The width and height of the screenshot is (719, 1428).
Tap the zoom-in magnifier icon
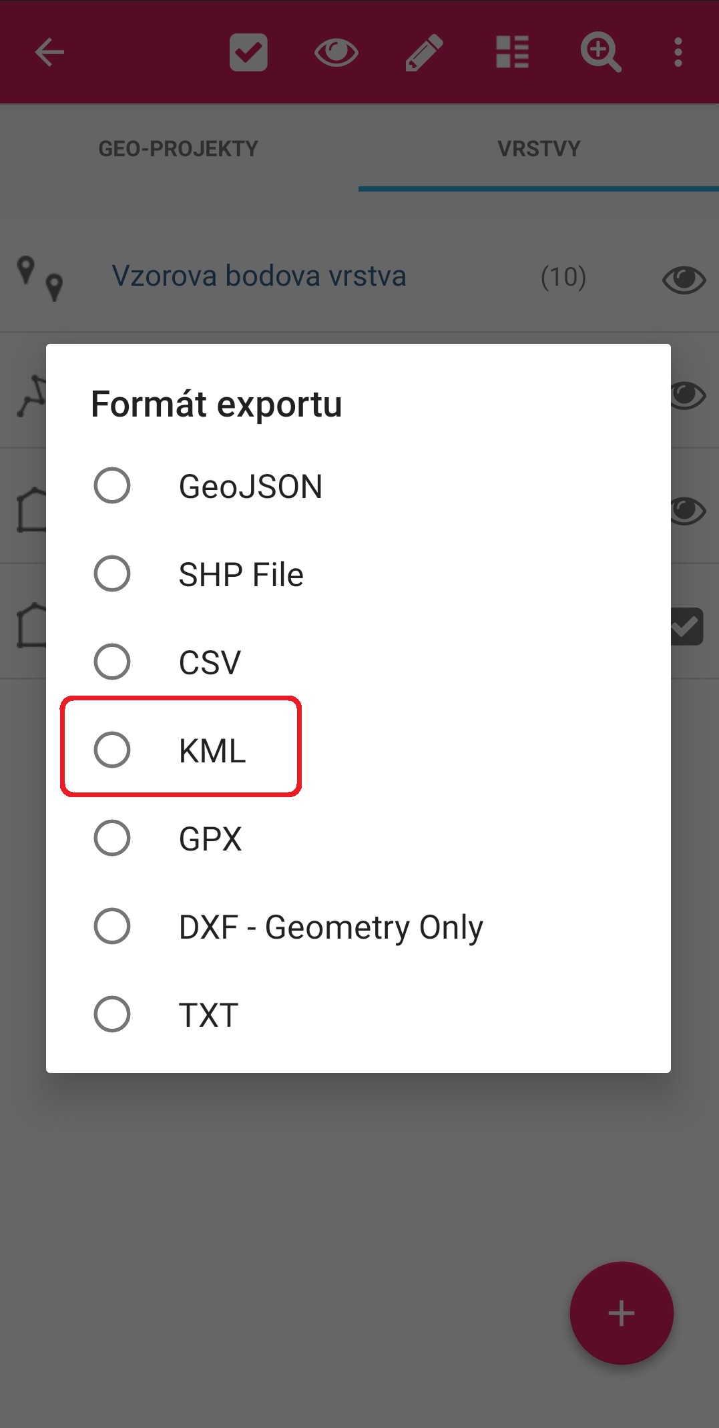point(601,52)
